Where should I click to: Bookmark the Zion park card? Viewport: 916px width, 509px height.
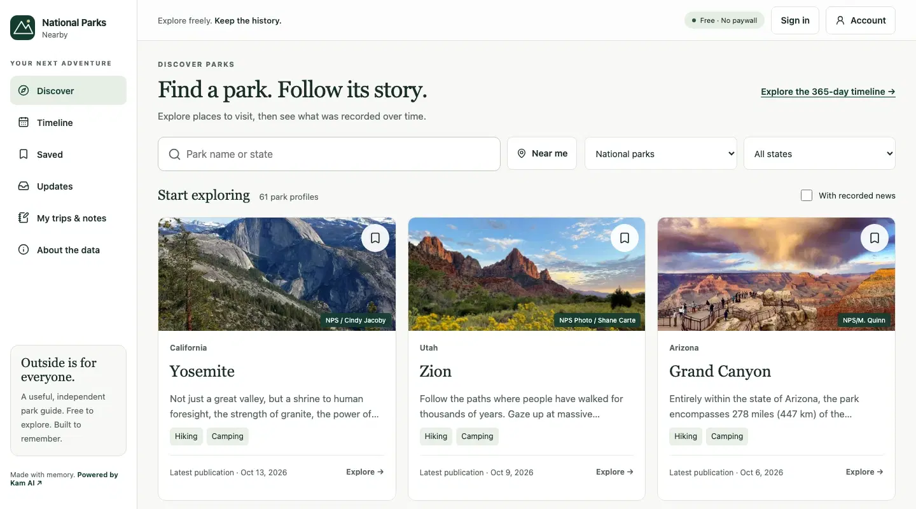point(625,238)
